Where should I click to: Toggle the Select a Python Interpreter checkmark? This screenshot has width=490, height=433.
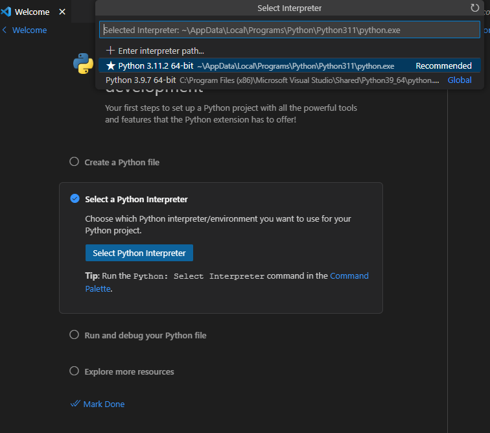75,198
